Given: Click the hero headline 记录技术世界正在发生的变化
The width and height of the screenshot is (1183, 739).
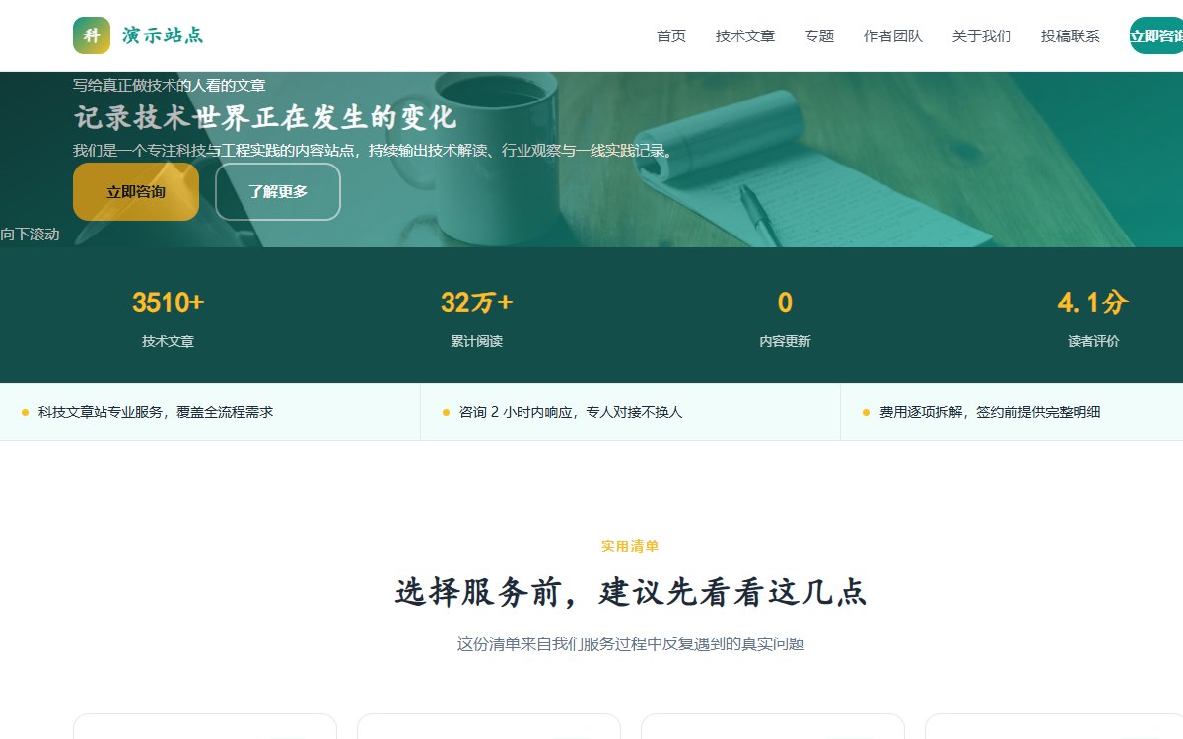Looking at the screenshot, I should pos(265,118).
